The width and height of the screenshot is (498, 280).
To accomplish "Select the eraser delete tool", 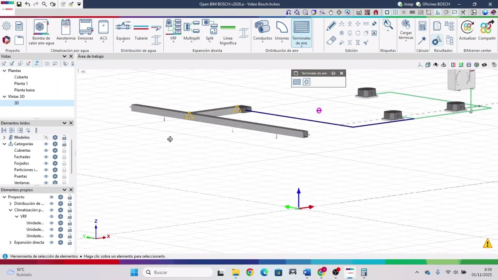I will [331, 40].
